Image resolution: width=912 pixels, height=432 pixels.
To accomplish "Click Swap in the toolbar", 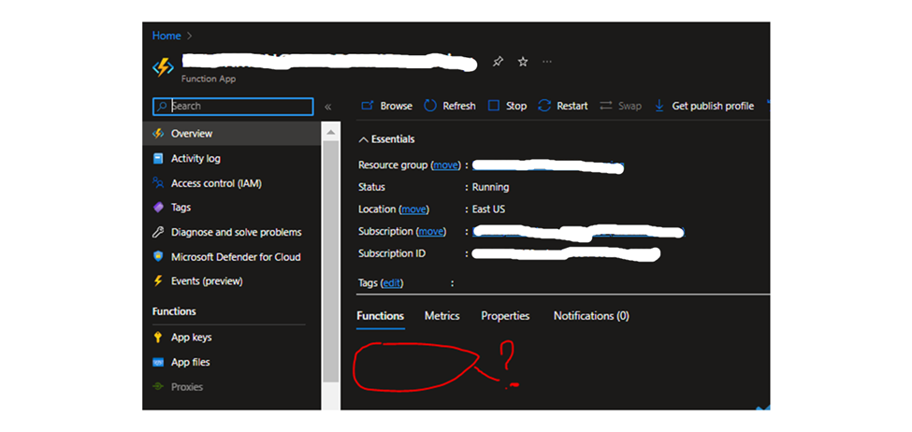I will (620, 106).
